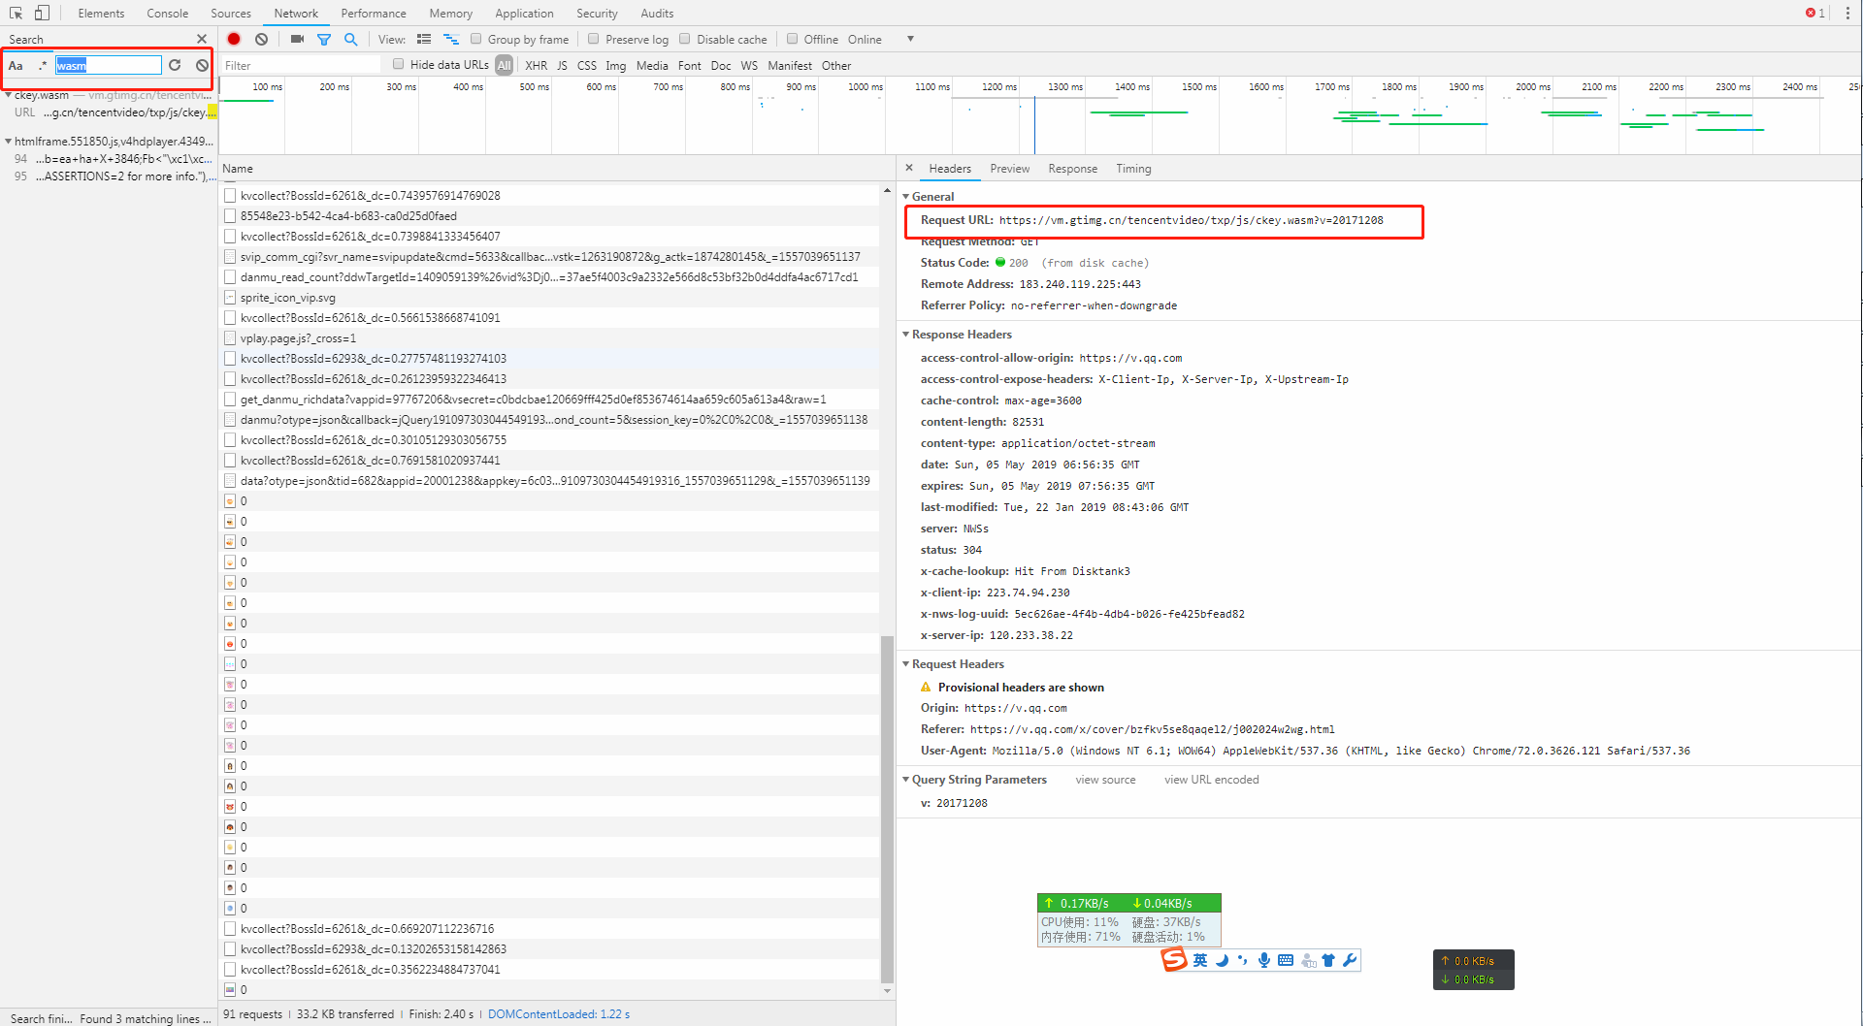Open the Console panel tab
1863x1026 pixels.
(167, 13)
